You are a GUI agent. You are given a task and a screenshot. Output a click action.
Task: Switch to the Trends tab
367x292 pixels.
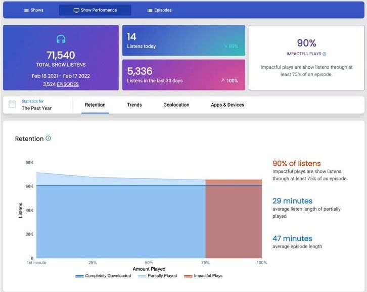point(134,105)
